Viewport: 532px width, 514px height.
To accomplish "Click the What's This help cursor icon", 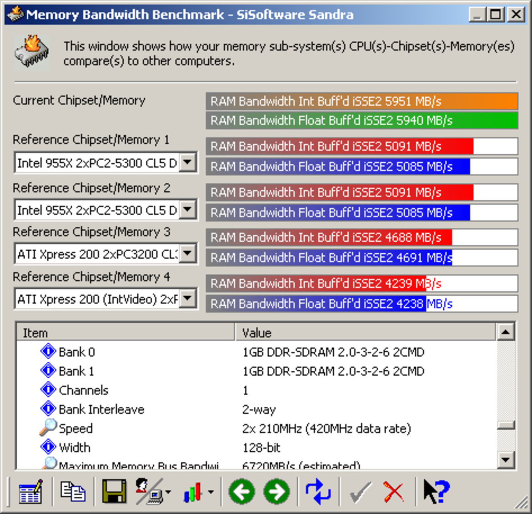I will [437, 491].
